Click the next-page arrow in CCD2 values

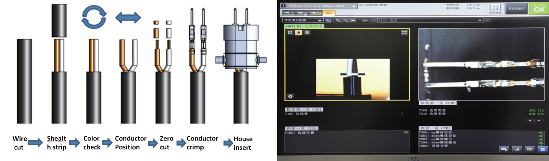pyautogui.click(x=539, y=120)
